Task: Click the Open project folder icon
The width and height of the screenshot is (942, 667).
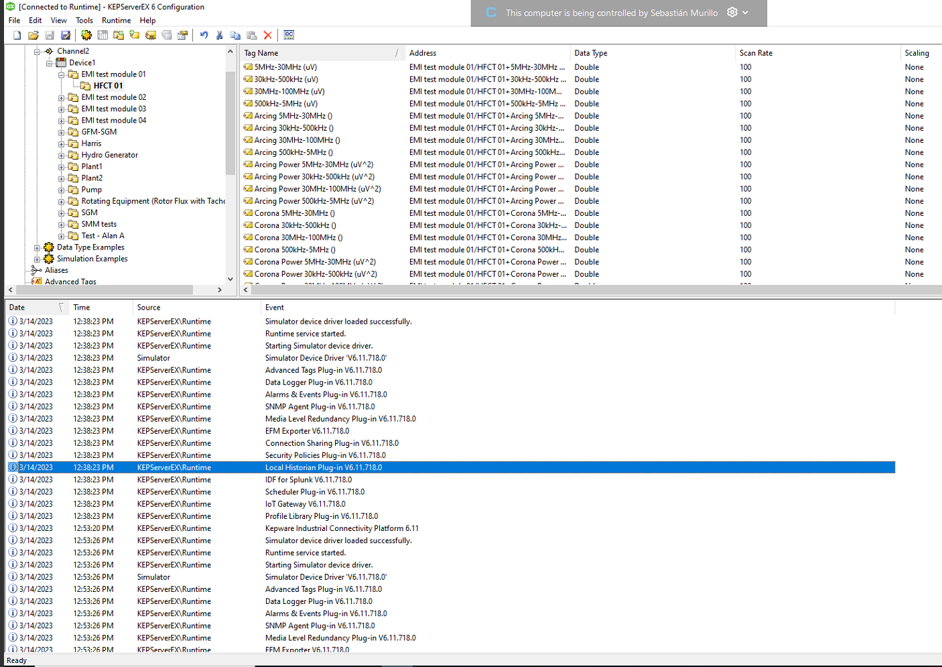Action: pyautogui.click(x=33, y=35)
